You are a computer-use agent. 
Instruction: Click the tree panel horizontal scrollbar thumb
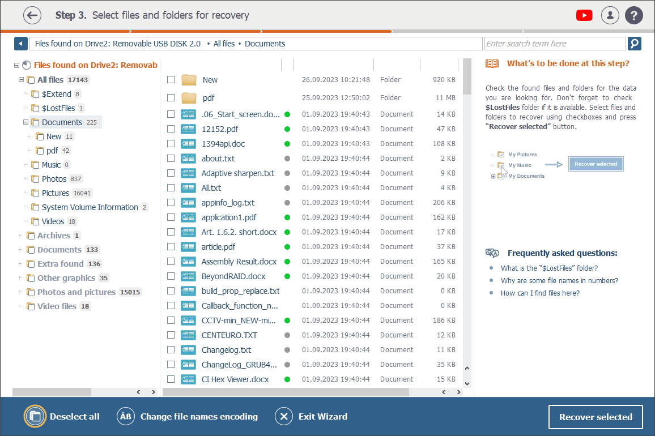52,392
